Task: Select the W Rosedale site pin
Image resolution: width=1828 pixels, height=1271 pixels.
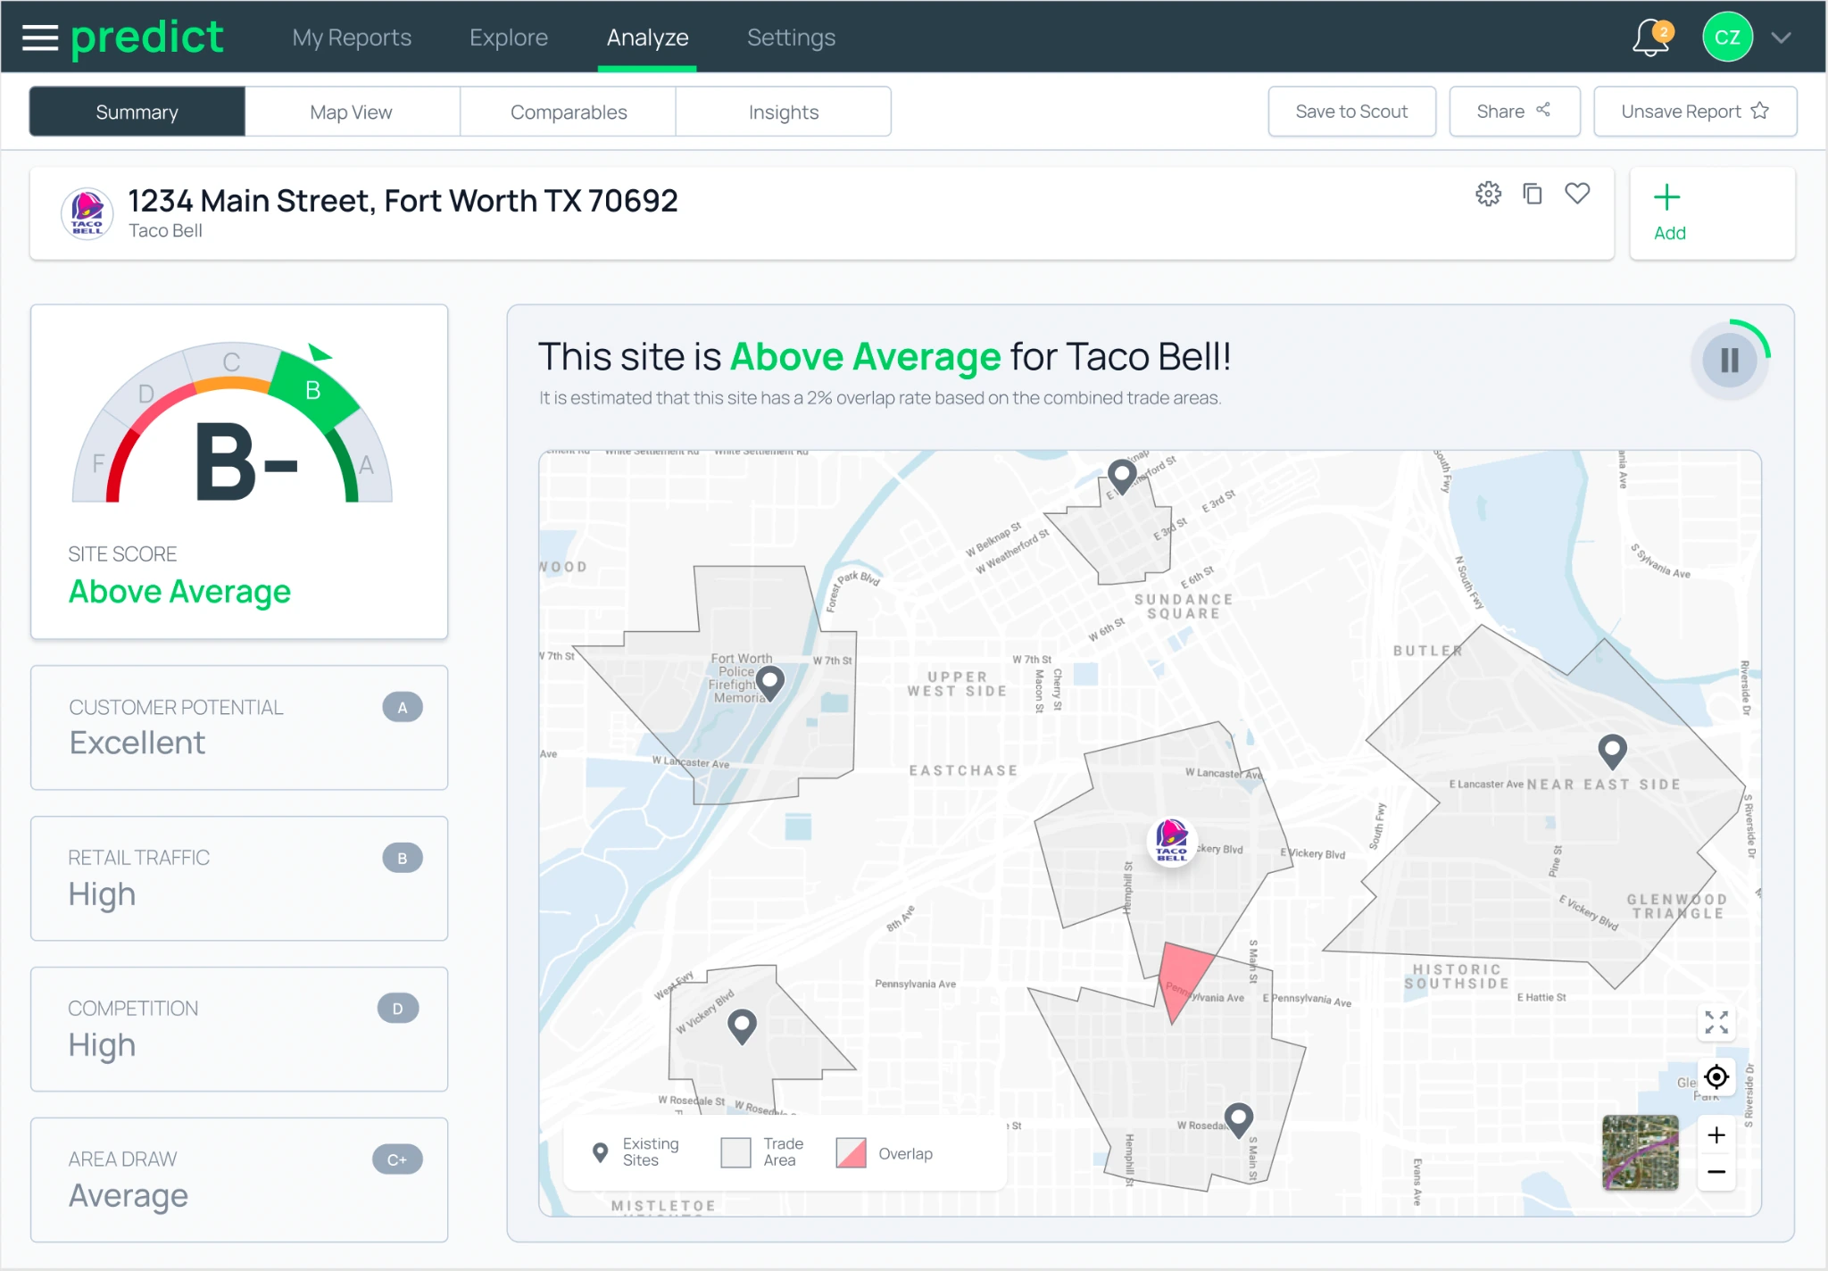Action: 1238,1121
